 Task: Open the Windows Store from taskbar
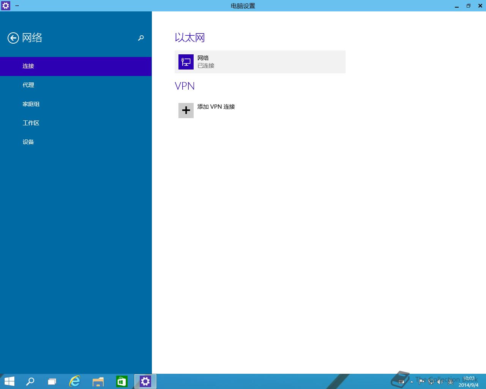pyautogui.click(x=121, y=381)
